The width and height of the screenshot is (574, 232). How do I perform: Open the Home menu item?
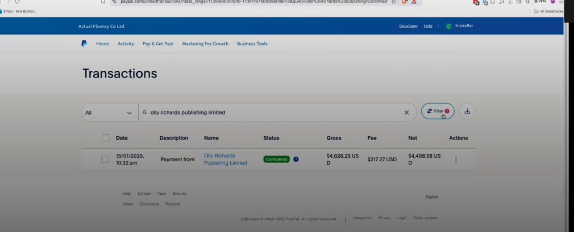[x=102, y=44]
